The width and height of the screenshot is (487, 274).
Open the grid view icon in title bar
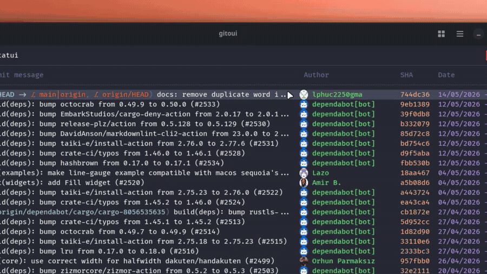click(x=441, y=34)
